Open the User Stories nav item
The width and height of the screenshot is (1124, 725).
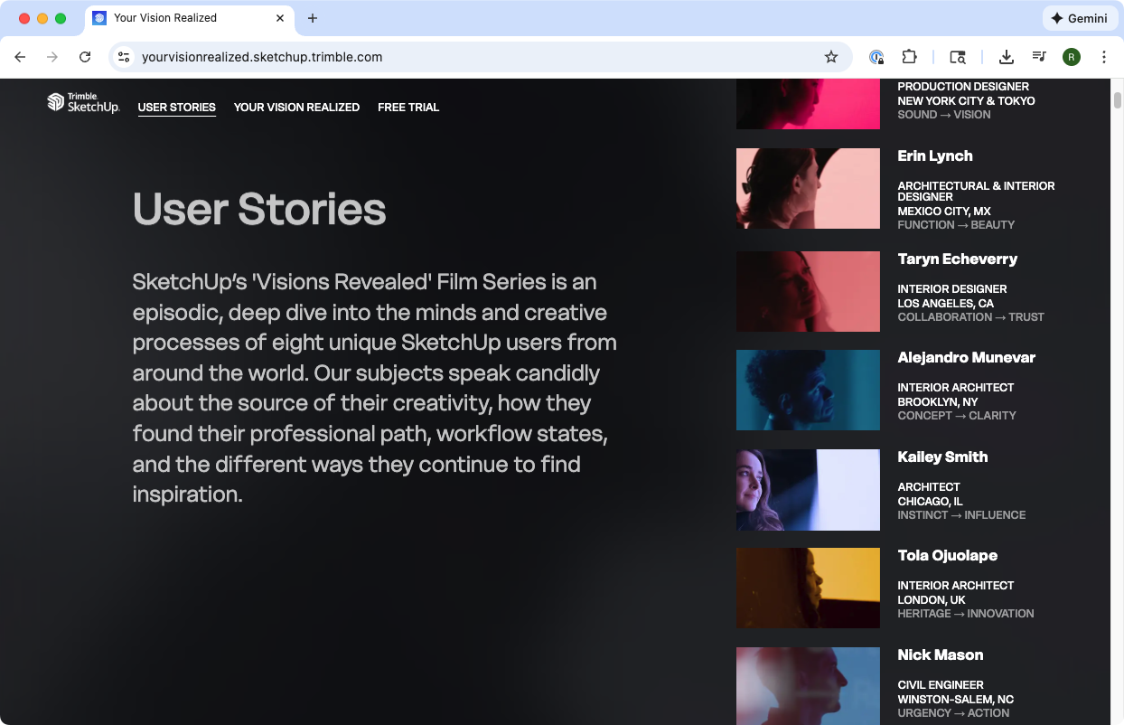tap(177, 107)
